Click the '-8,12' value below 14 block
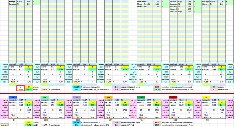 (174, 120)
